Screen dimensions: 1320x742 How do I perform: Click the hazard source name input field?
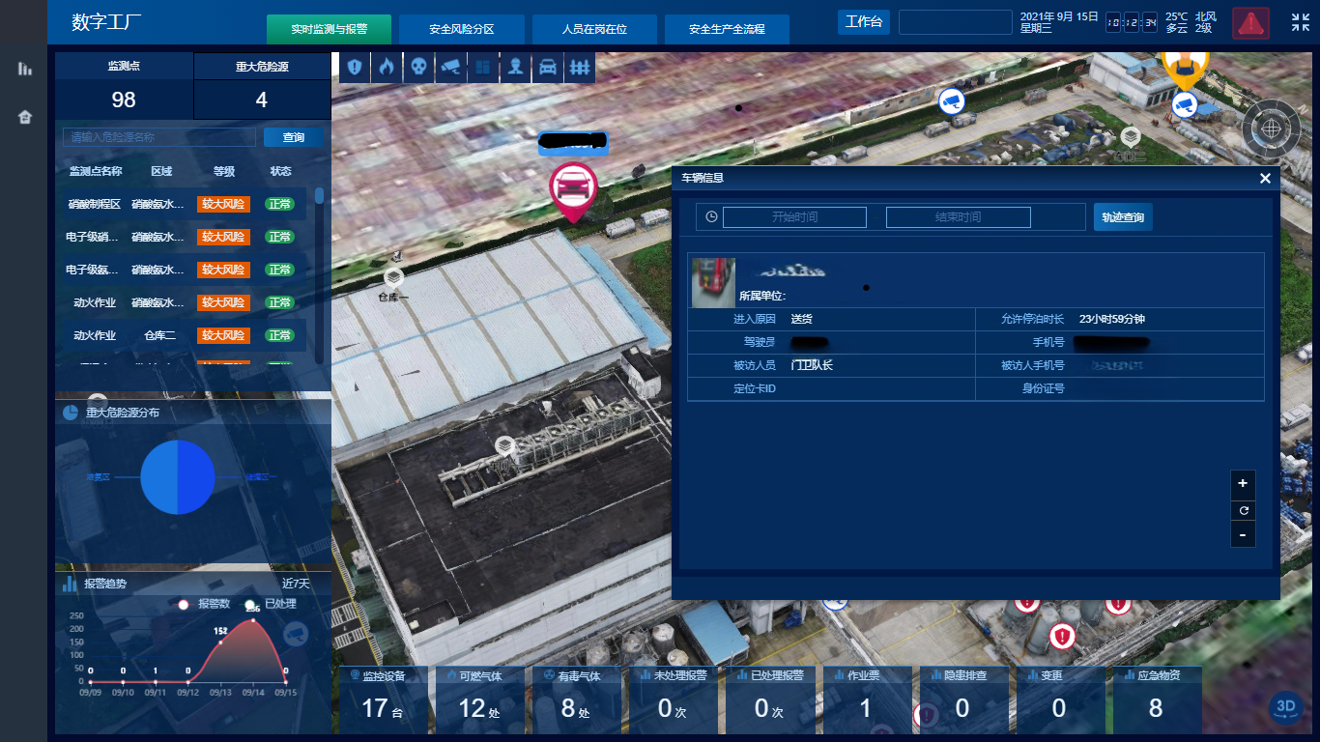click(159, 137)
